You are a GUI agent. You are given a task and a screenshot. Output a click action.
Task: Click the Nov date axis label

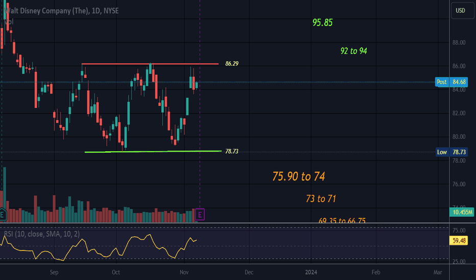tap(184, 272)
